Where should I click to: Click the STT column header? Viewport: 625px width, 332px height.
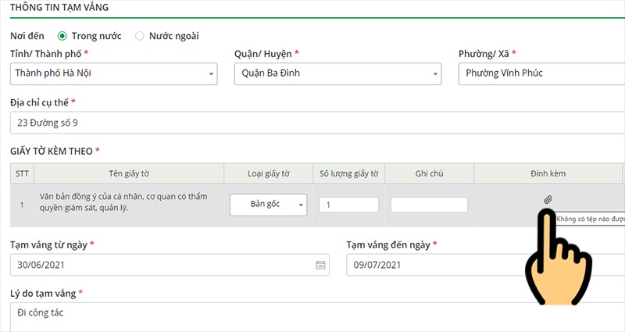tap(22, 173)
